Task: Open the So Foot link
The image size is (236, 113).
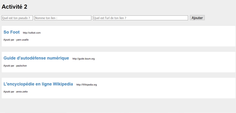Action: coord(11,32)
